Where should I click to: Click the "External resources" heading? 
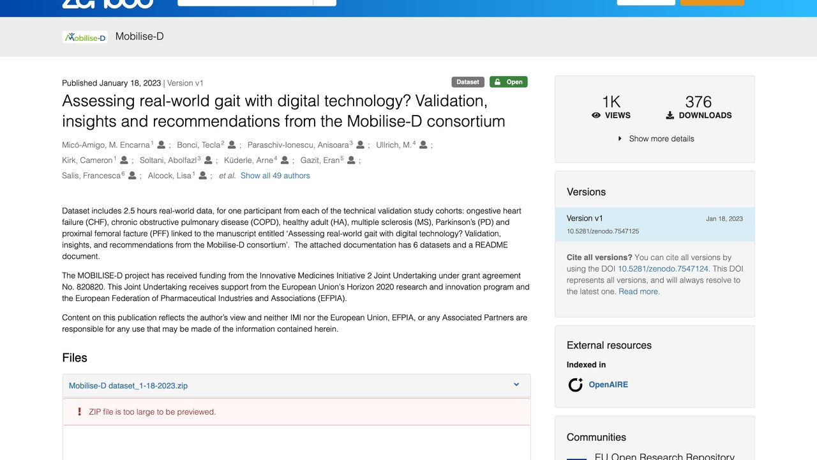609,345
